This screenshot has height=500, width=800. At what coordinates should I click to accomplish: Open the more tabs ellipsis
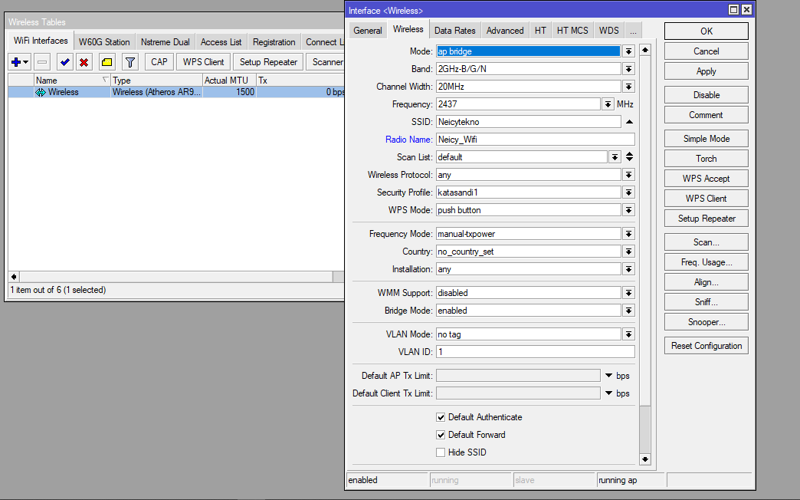[x=633, y=31]
